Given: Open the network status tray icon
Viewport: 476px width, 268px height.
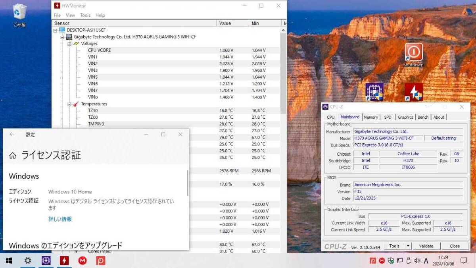Looking at the screenshot, I should click(x=399, y=261).
